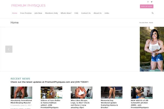The image size is (164, 109).
Task: Open Whats New? menu item
Action: [66, 13]
